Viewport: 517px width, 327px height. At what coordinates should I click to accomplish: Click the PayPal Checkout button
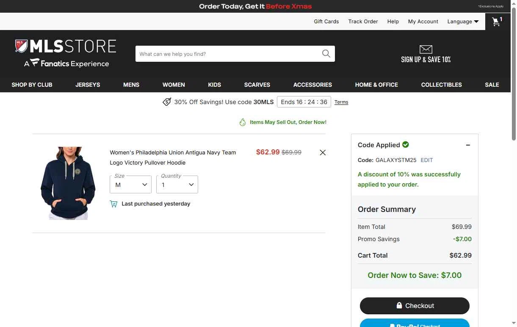point(415,323)
